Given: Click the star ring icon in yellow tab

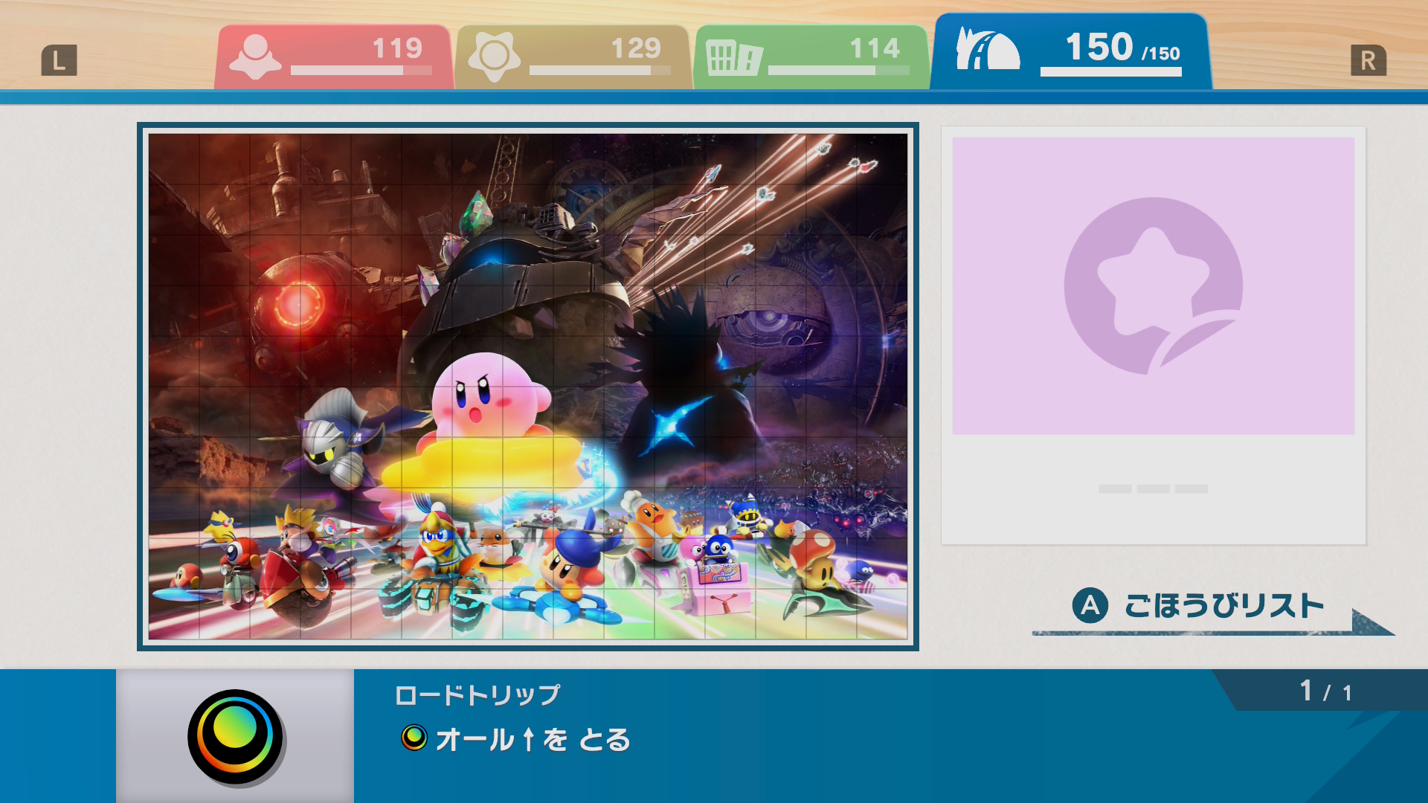Looking at the screenshot, I should [494, 57].
